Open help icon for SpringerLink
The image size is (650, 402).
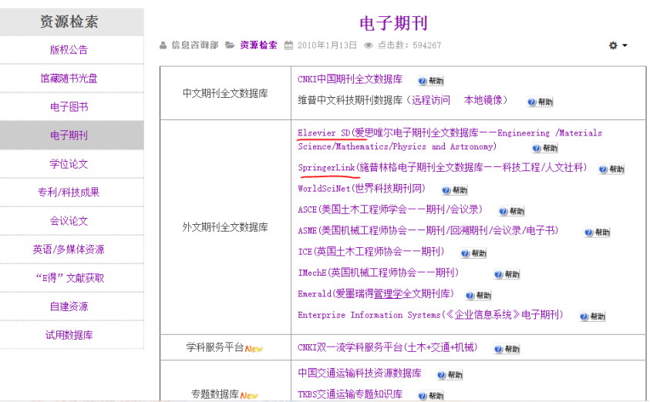(x=611, y=169)
